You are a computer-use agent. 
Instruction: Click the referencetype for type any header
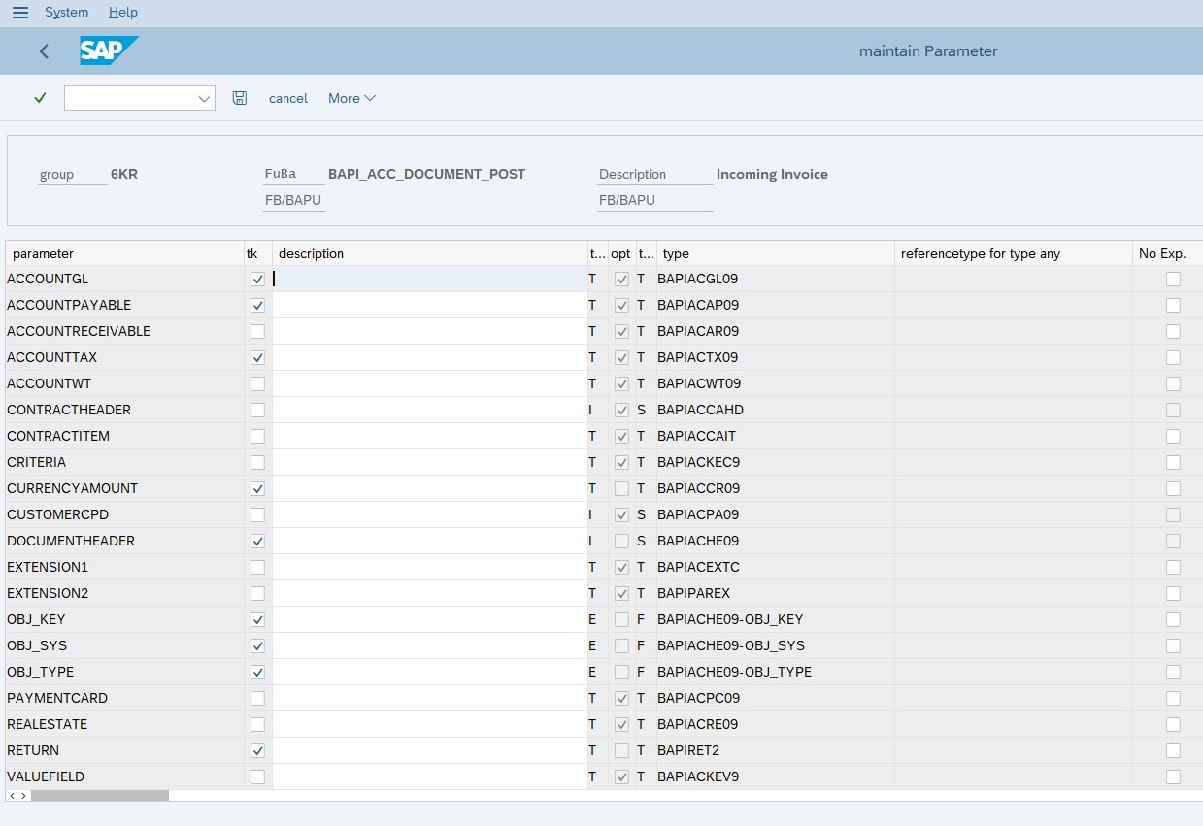coord(1013,253)
